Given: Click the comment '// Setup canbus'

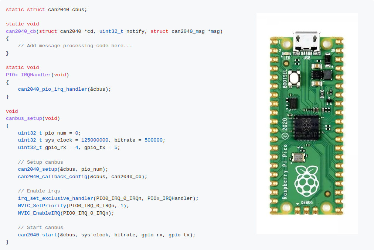Looking at the screenshot, I should click(41, 162).
